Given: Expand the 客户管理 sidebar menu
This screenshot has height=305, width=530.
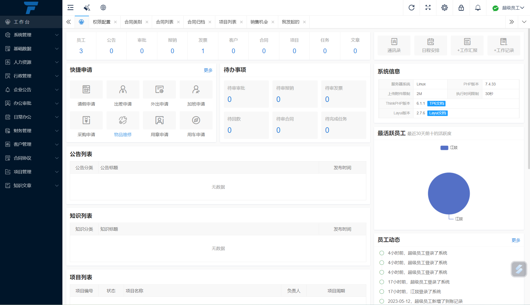Looking at the screenshot, I should (31, 144).
